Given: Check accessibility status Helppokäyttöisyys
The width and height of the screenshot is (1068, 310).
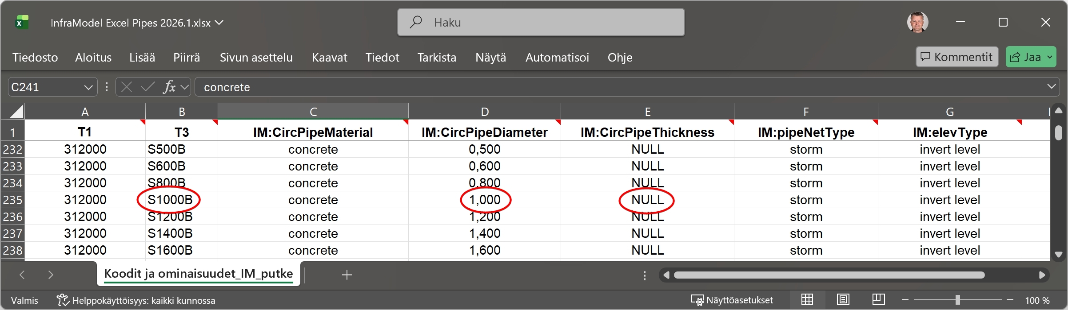Looking at the screenshot, I should pos(136,300).
